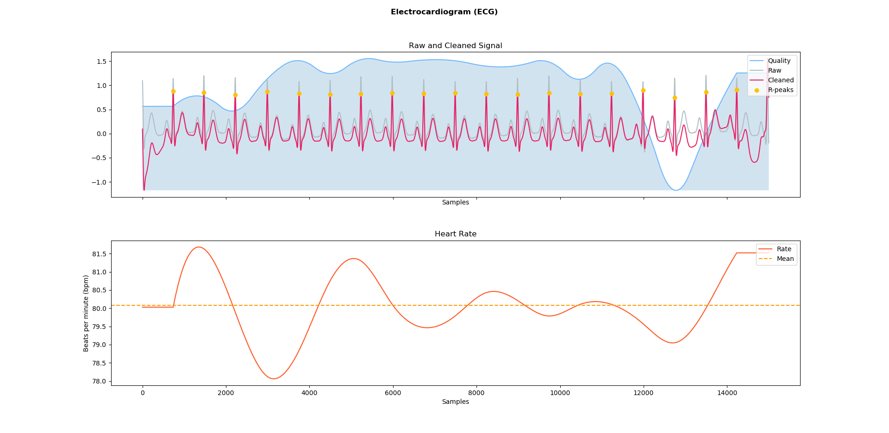Click the first yellow R-peak dot
Image resolution: width=889 pixels, height=433 pixels.
[x=174, y=91]
